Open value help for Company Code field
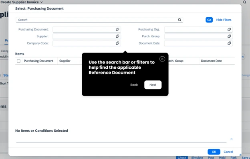The image size is (250, 159). pos(117,43)
